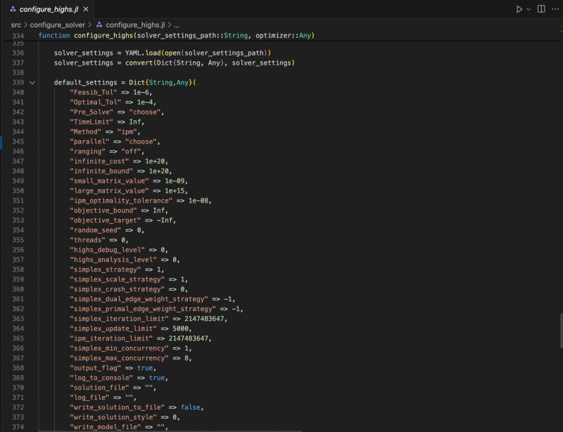Click the "simplex_min_concurrency" key
Screen dimensions: 563x432
point(119,348)
